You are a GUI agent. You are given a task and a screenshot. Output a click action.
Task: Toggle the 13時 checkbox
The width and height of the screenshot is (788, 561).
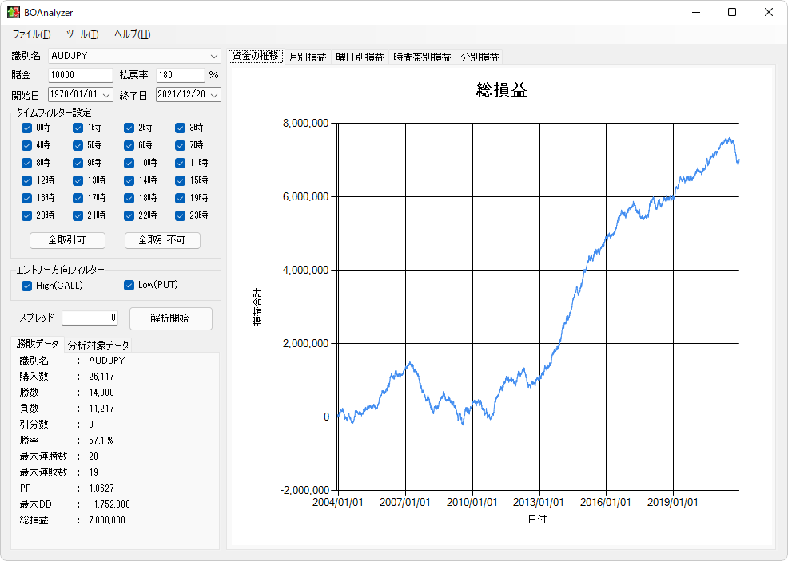pos(78,180)
